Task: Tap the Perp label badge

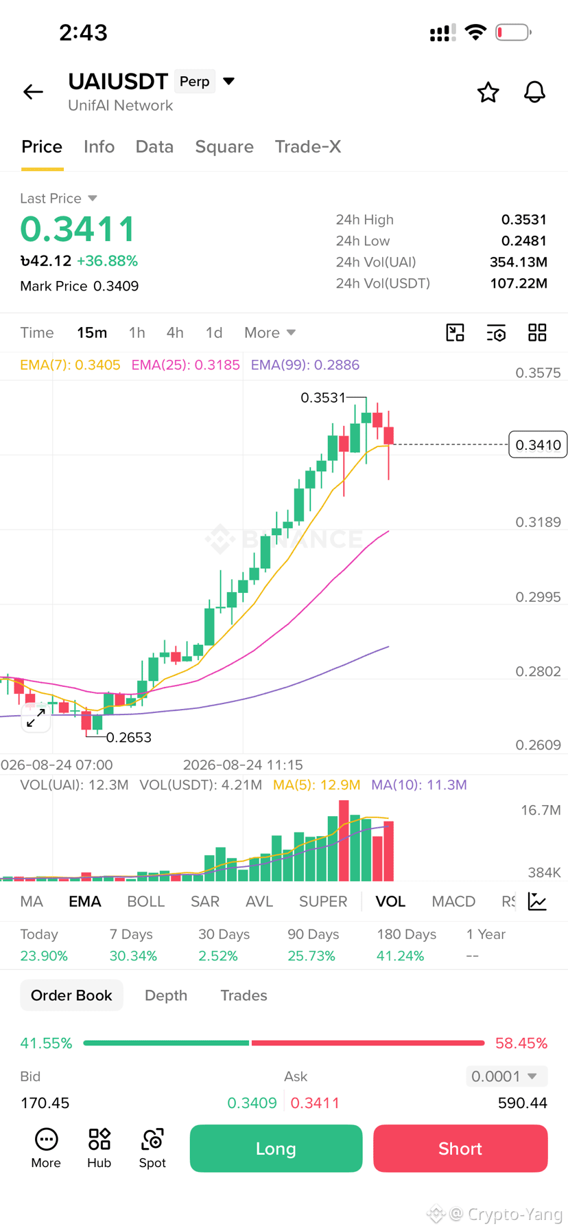Action: tap(195, 81)
